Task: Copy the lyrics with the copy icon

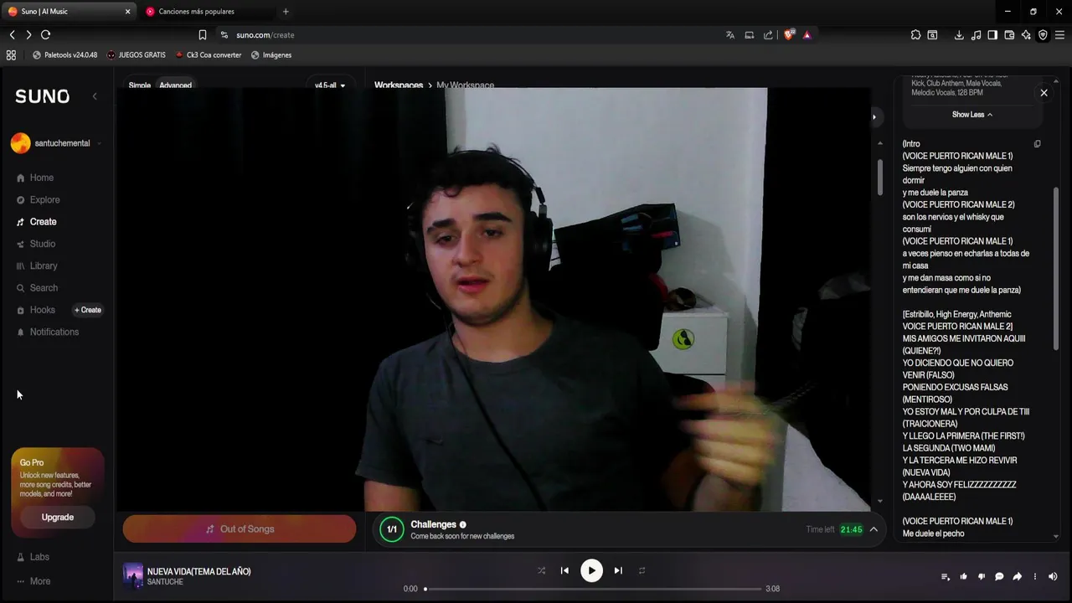Action: click(x=1037, y=144)
